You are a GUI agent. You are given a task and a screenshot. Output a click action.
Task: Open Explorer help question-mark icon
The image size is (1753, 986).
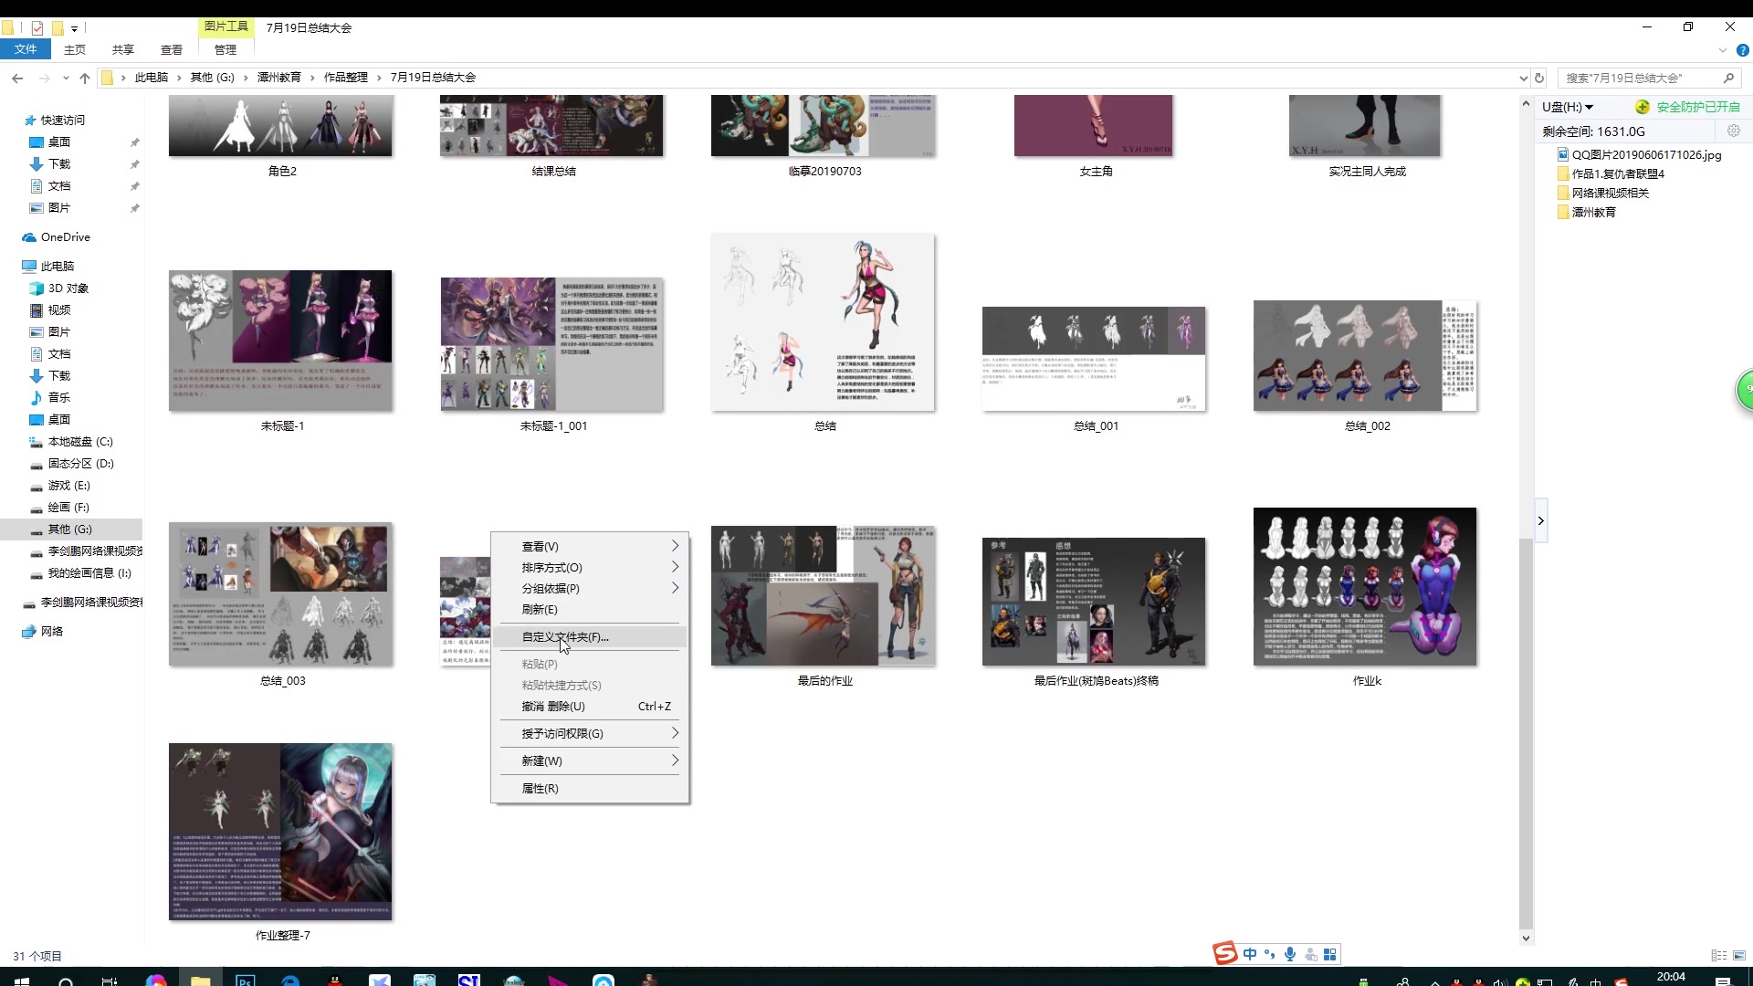click(x=1742, y=50)
